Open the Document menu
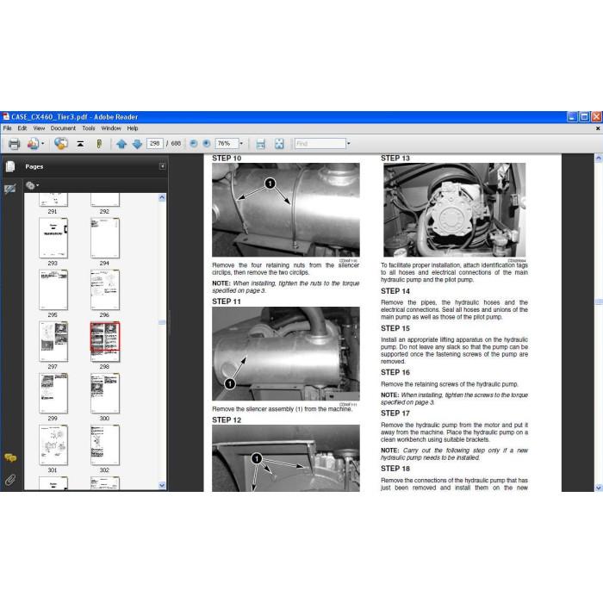This screenshot has height=603, width=603. [x=63, y=128]
